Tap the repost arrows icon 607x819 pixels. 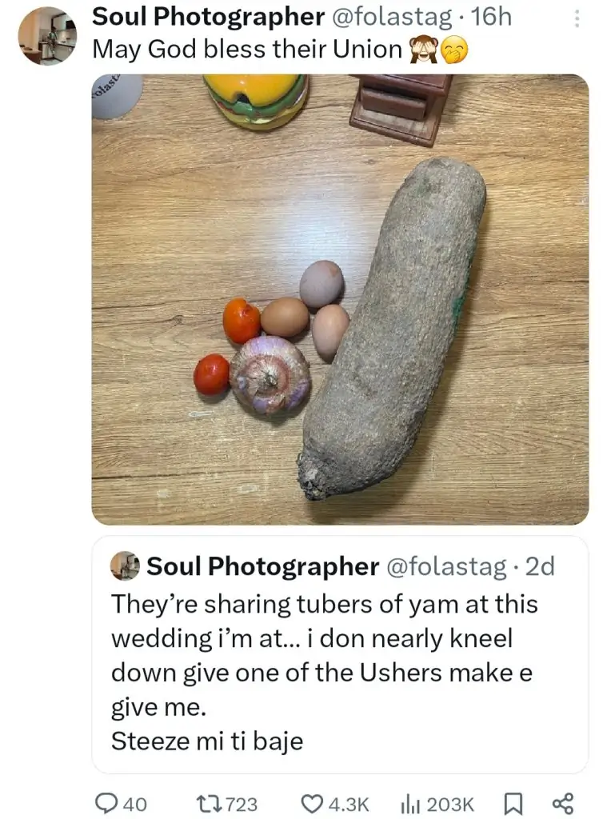[x=206, y=803]
